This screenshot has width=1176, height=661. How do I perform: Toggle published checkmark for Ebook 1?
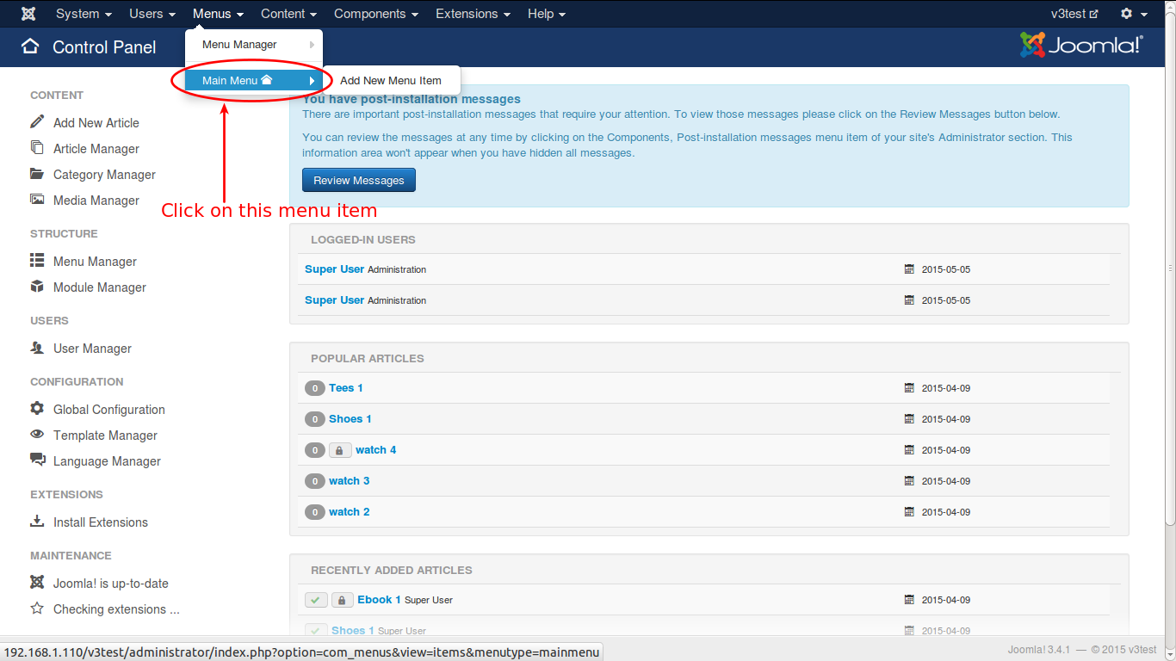316,600
